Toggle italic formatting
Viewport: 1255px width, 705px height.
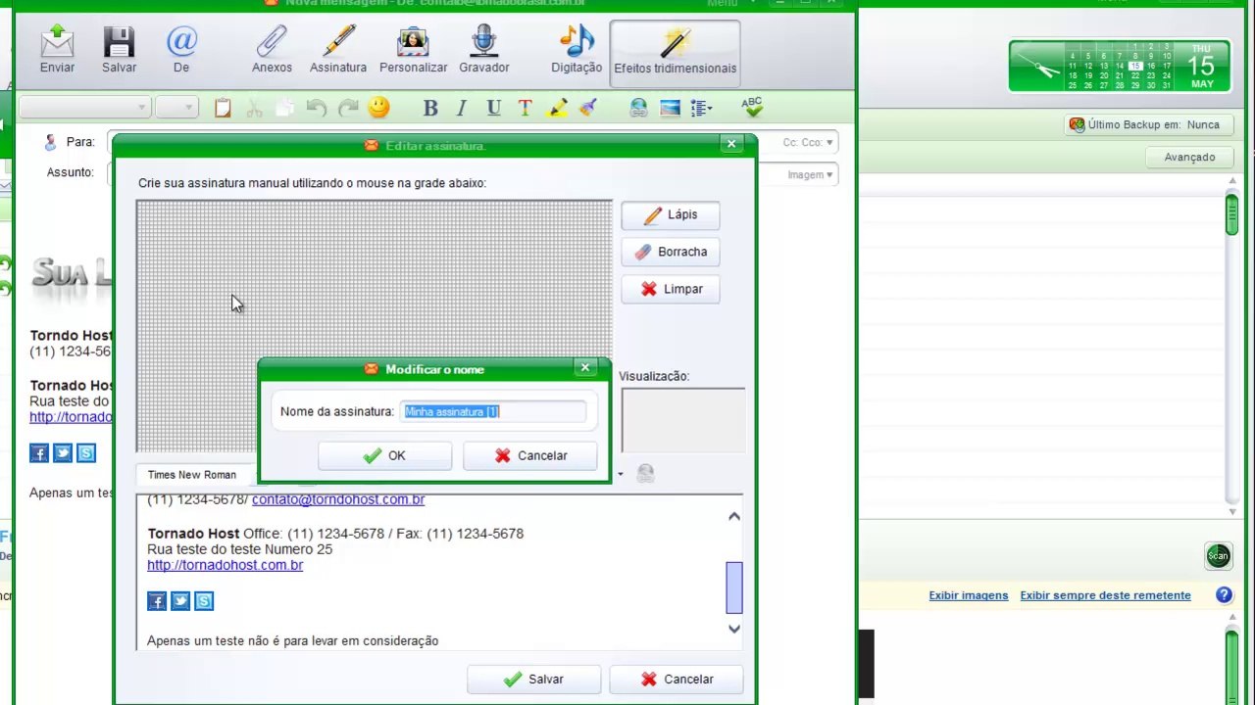click(461, 108)
